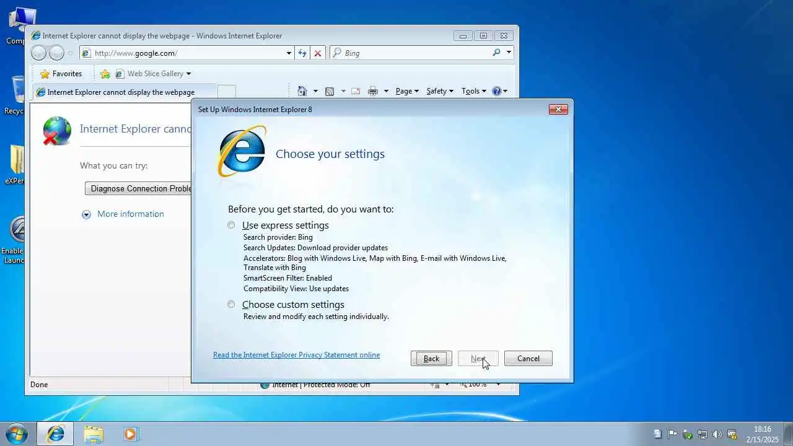Screen dimensions: 793x446
Task: Expand the address bar URL history dropdown
Action: click(289, 53)
